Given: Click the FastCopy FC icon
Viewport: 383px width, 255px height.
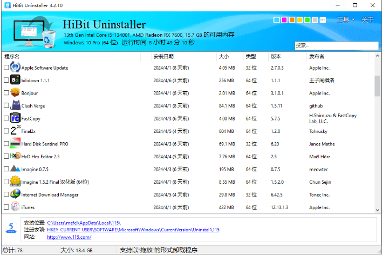Looking at the screenshot, I should pyautogui.click(x=15, y=118).
